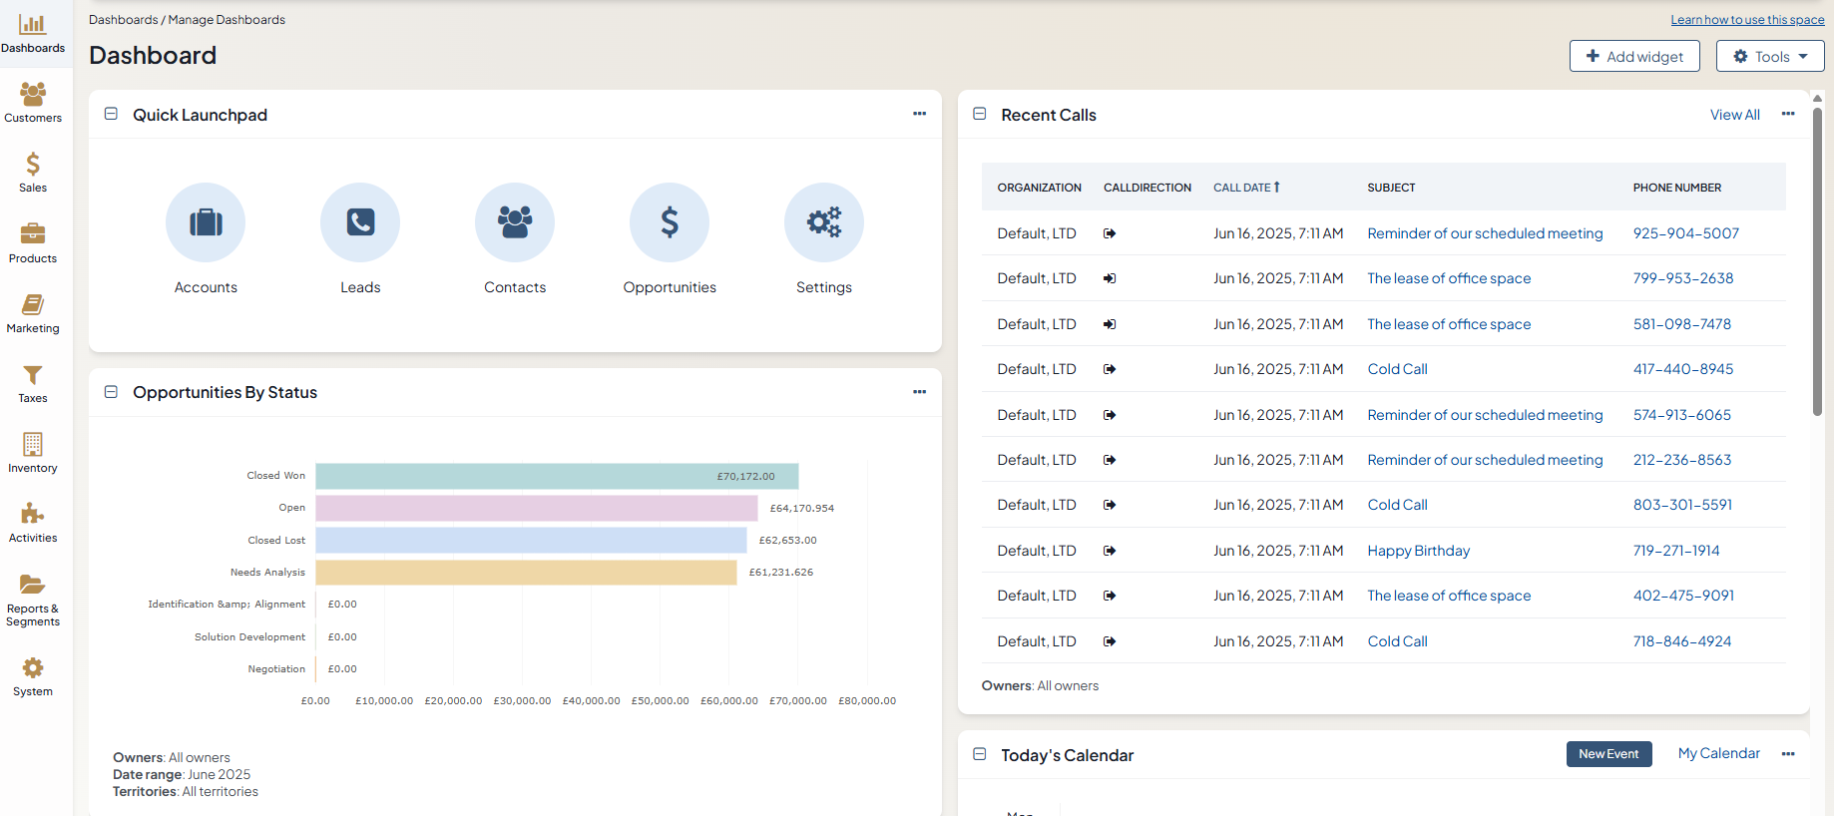1834x816 pixels.
Task: Open the Tools dropdown
Action: (x=1770, y=57)
